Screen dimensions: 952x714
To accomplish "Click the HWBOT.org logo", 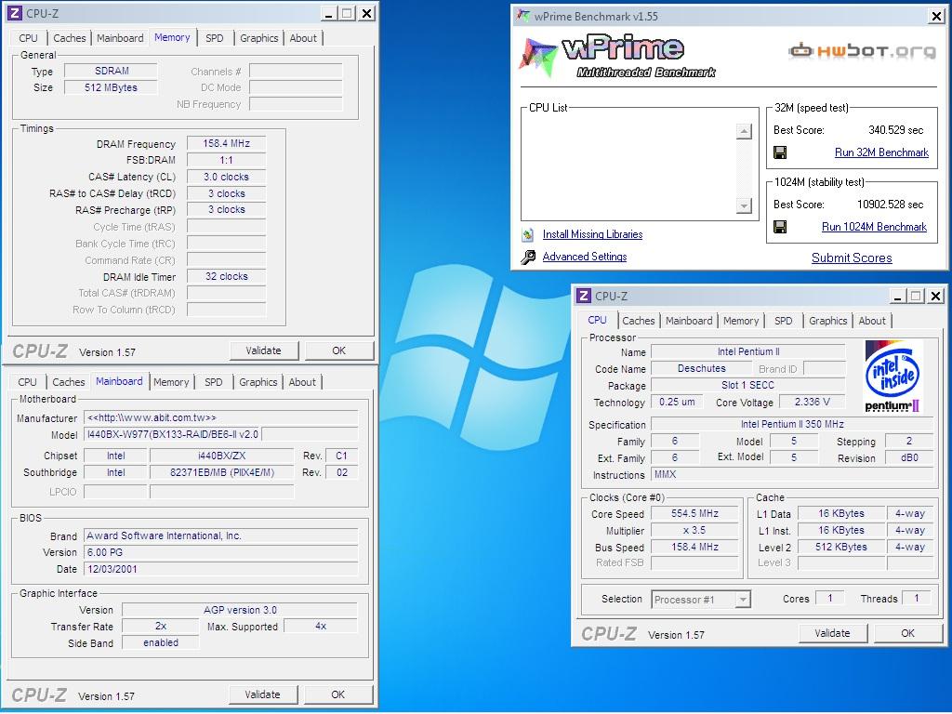I will tap(862, 51).
